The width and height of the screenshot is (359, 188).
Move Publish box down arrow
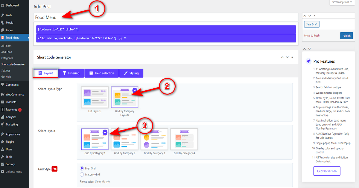(x=310, y=16)
